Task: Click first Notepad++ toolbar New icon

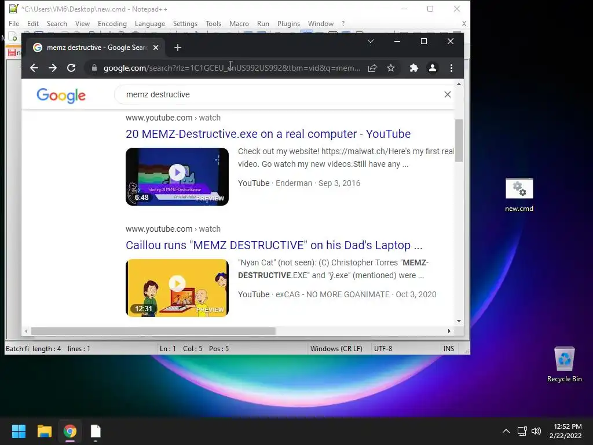Action: coord(13,37)
